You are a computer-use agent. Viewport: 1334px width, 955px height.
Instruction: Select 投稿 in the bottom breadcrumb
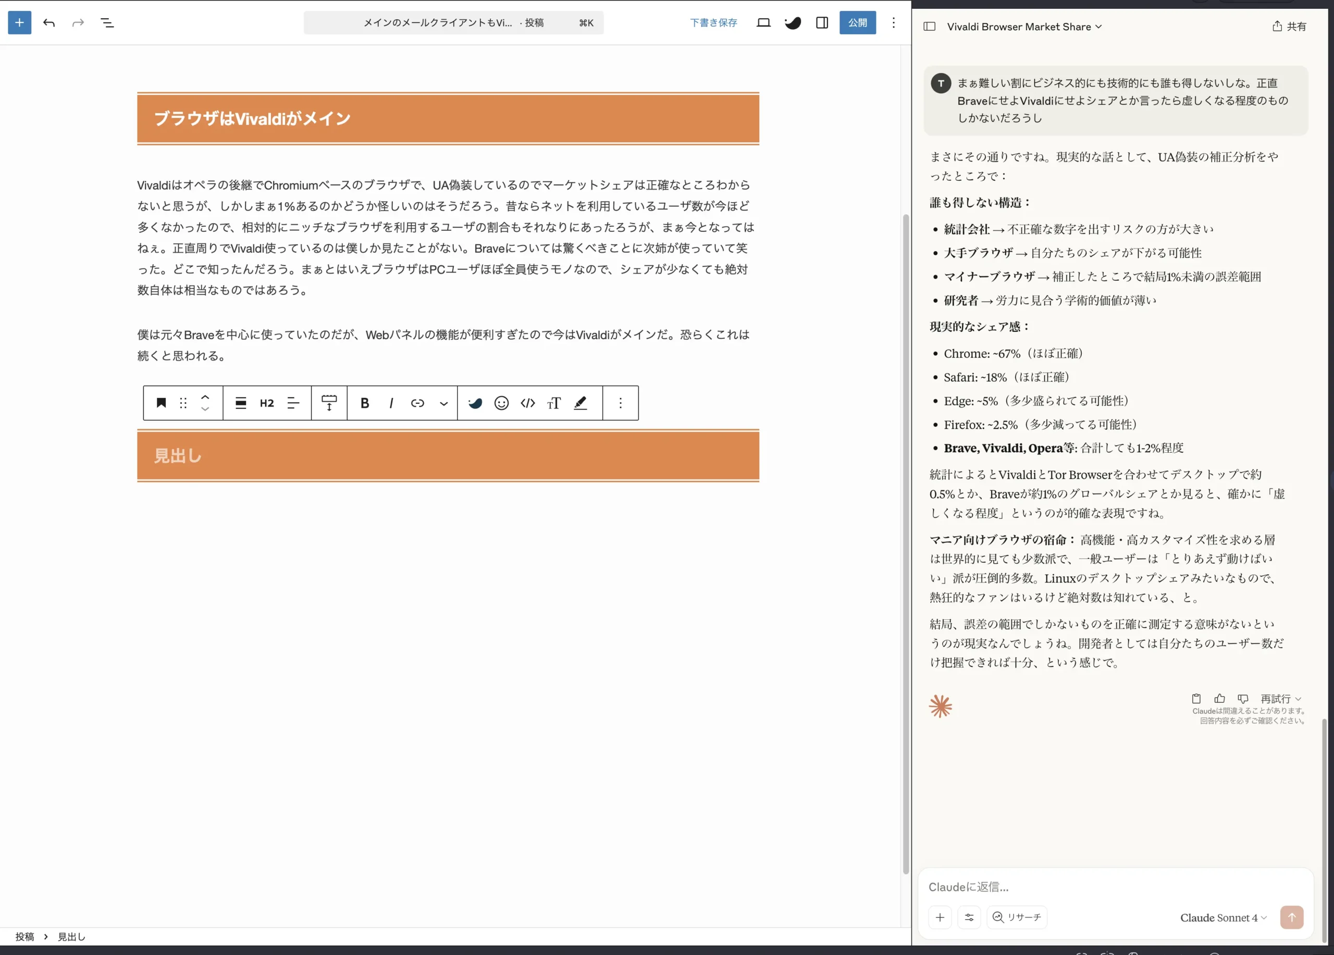pos(24,937)
